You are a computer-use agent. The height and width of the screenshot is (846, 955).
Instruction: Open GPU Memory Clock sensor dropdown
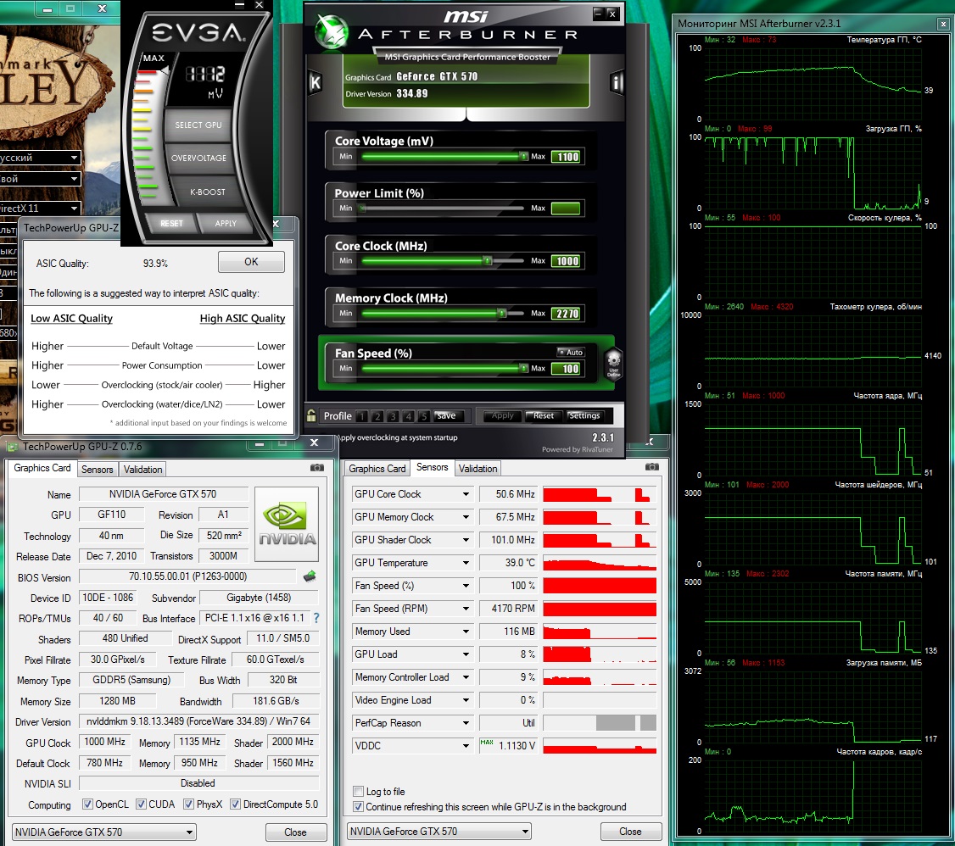coord(466,517)
